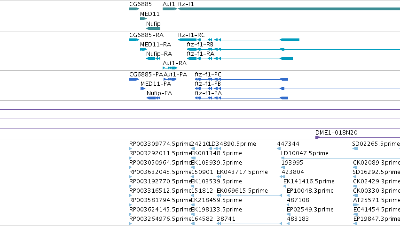
Task: Click the EK141416.5prime EST
Action: pos(309,181)
